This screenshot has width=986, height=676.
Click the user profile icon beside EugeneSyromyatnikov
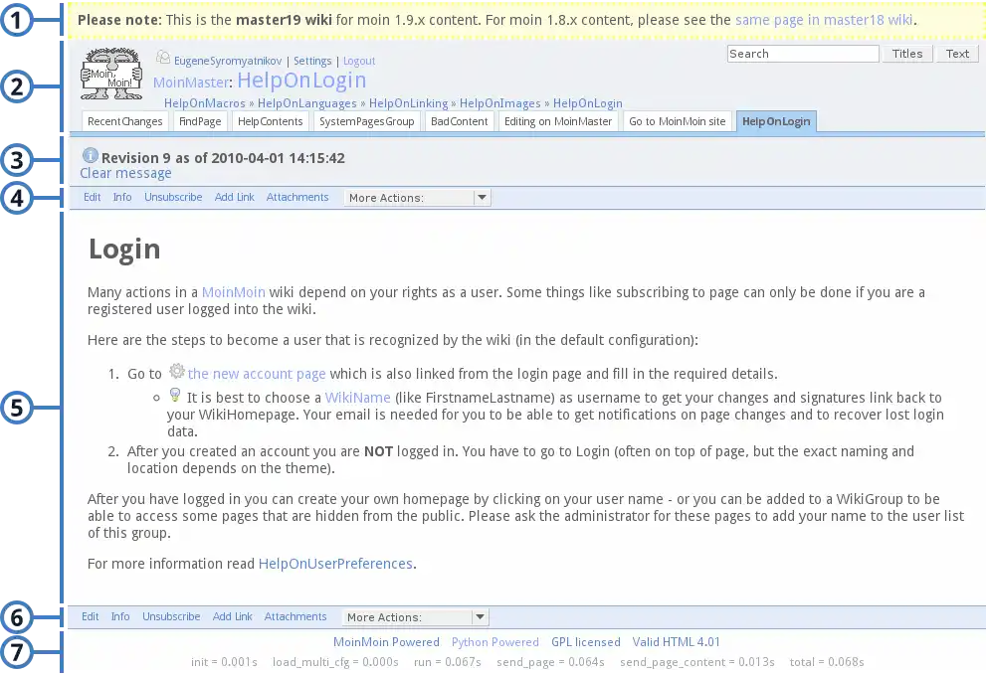coord(163,58)
